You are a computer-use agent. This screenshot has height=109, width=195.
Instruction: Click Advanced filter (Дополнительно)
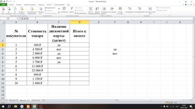click(x=80, y=13)
